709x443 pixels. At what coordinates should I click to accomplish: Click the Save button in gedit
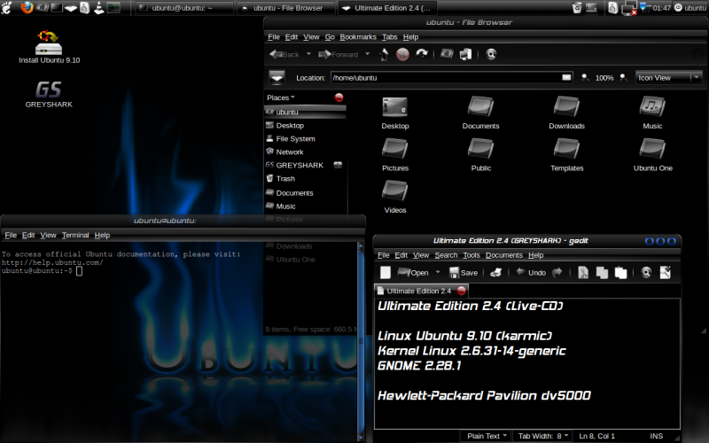coord(464,272)
